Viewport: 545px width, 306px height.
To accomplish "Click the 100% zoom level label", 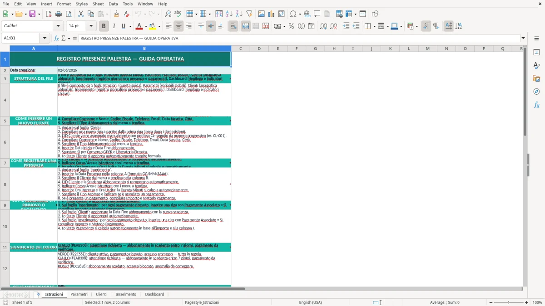I will click(x=537, y=302).
